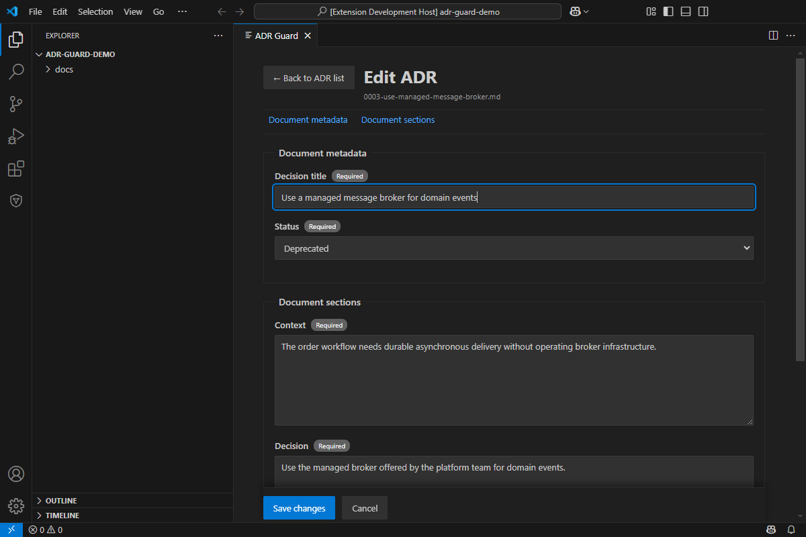Click the Cancel button
This screenshot has height=537, width=806.
pos(365,508)
